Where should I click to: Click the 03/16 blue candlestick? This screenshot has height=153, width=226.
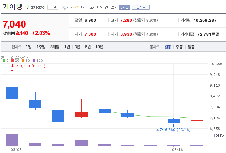click(173, 121)
